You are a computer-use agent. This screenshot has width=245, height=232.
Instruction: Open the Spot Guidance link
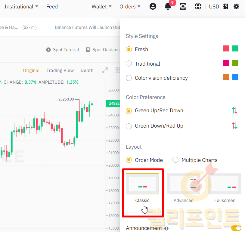pos(103,50)
